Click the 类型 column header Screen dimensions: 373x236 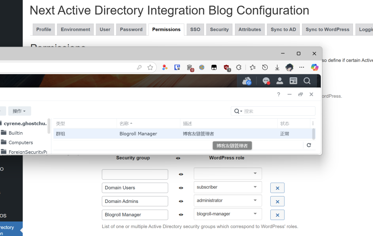pos(85,123)
